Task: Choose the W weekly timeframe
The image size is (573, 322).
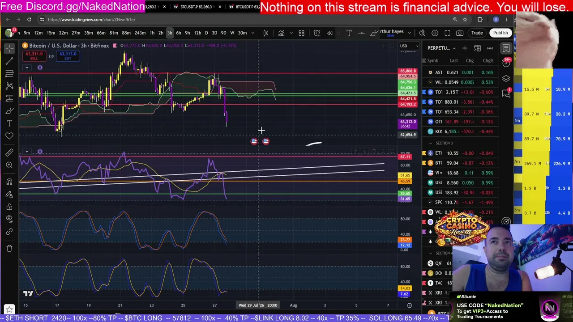Action: coord(232,33)
